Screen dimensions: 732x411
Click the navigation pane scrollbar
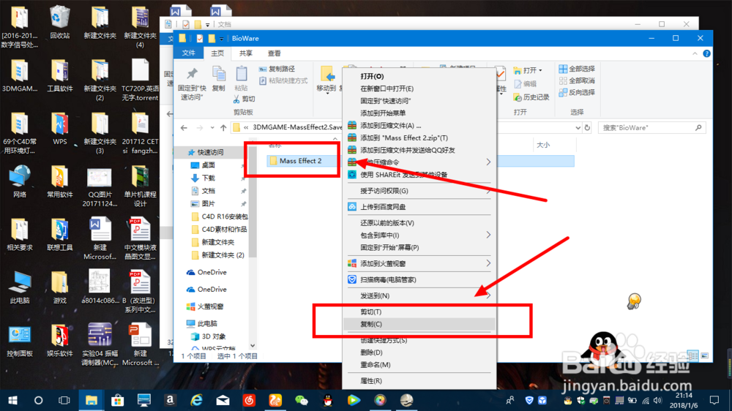pos(253,202)
